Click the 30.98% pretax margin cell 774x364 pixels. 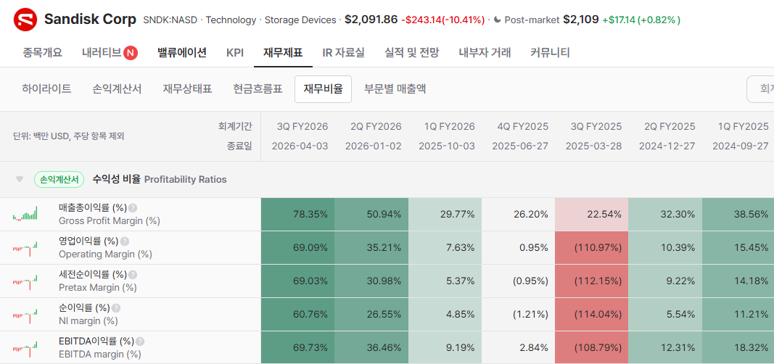coord(371,281)
